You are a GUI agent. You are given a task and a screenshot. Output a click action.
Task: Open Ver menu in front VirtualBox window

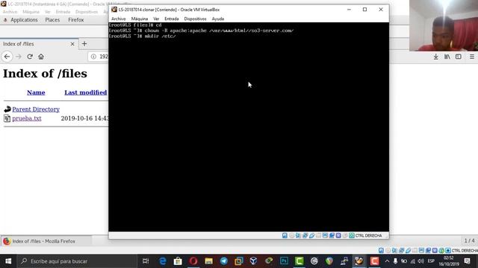point(156,19)
